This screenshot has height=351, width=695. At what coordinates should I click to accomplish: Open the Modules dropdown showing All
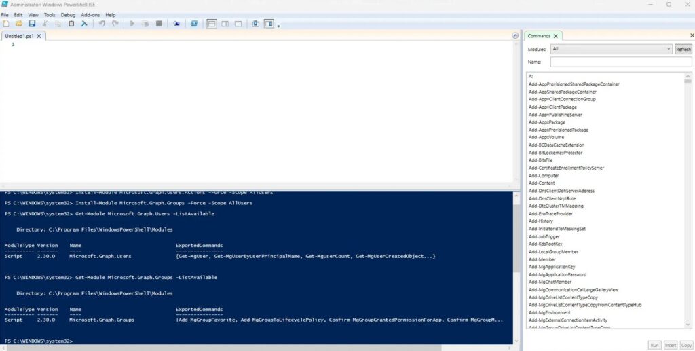tap(611, 49)
